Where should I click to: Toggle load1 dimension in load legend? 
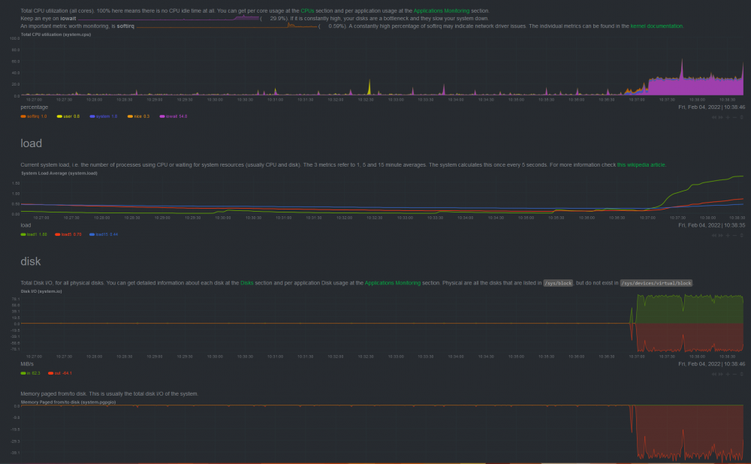[x=34, y=235]
